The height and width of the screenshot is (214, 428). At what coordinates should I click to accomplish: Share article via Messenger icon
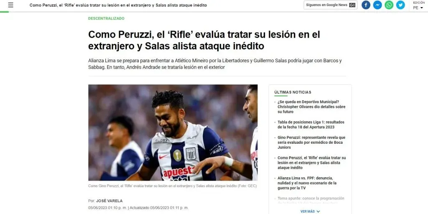[377, 5]
